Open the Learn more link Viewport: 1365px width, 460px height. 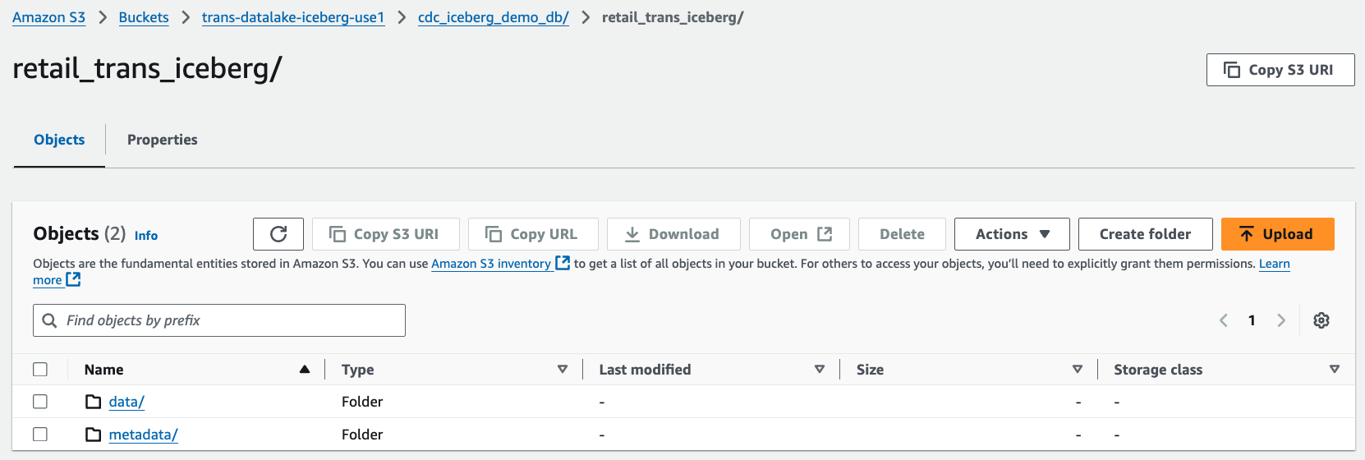coord(1275,264)
